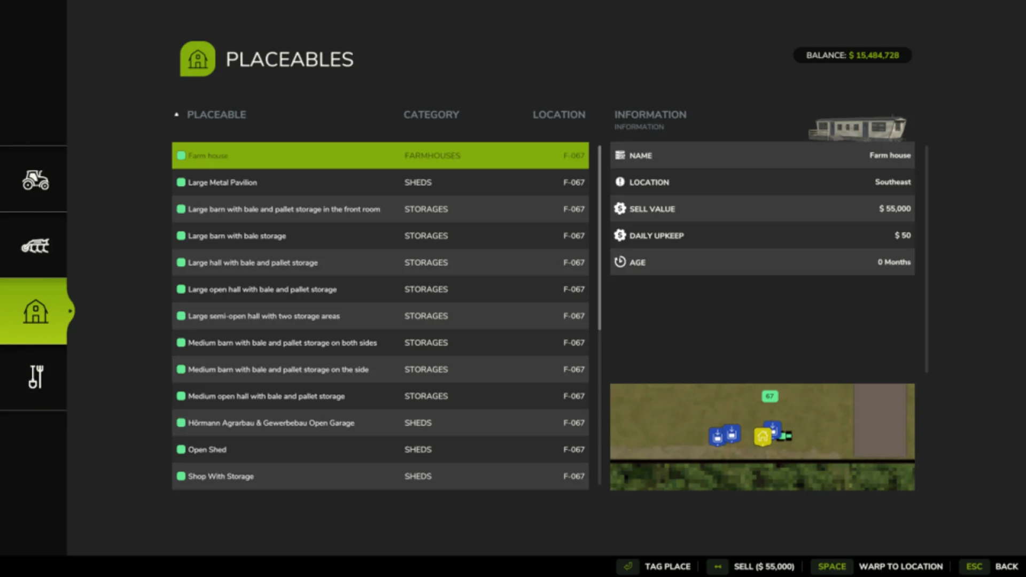Toggle the checkbox next to Large Metal Pavilion

pos(181,182)
